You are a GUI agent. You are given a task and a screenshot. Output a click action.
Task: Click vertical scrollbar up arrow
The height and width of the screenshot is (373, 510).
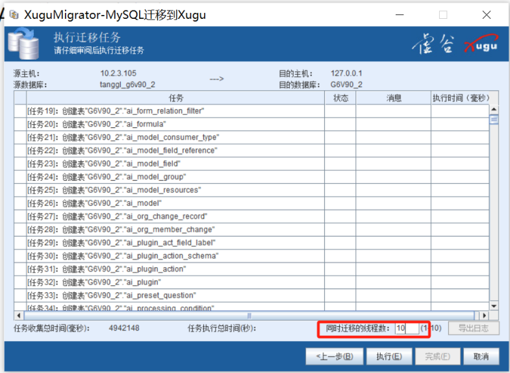coord(494,109)
